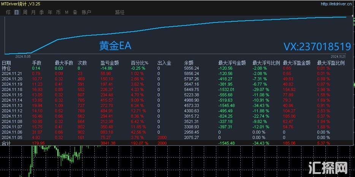Switch to the 年 yearly tab
The height and width of the screenshot is (177, 355).
(x=50, y=12)
